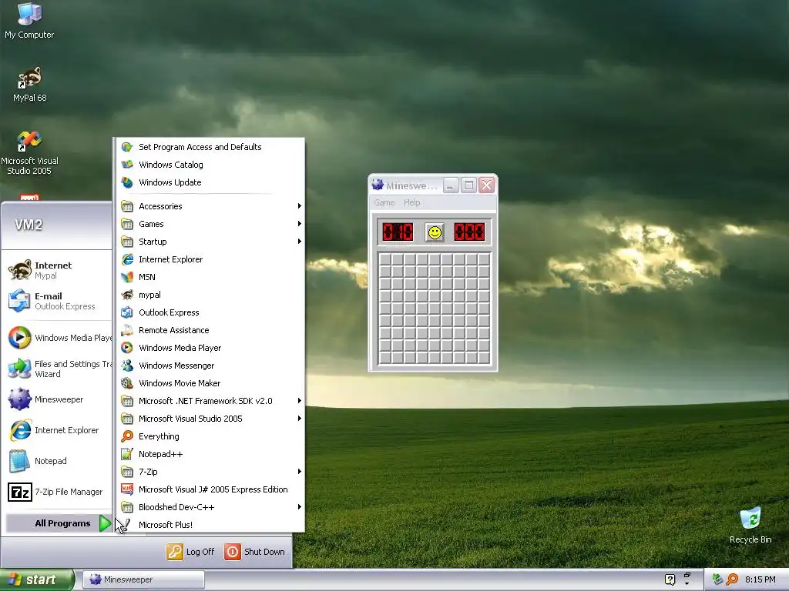This screenshot has width=789, height=591.
Task: Click the Minesweeper smiley face reset button
Action: click(435, 232)
